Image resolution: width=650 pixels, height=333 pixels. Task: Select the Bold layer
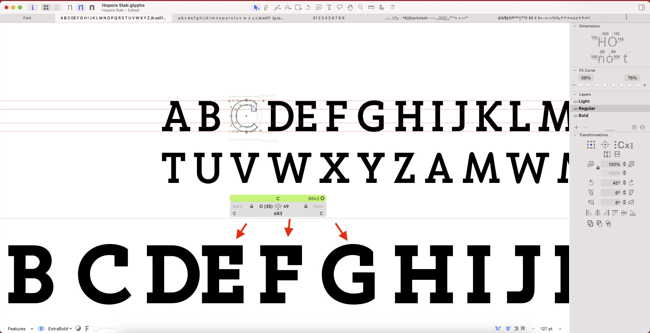click(583, 116)
